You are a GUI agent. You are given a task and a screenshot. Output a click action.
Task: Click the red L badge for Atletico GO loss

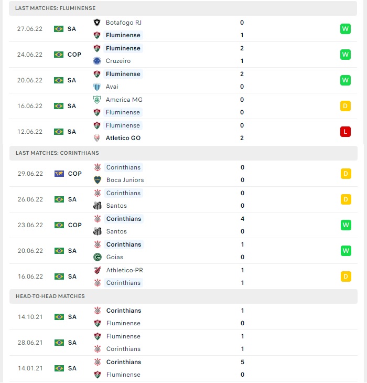point(346,132)
